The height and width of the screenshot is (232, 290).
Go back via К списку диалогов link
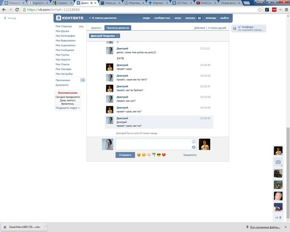102,19
